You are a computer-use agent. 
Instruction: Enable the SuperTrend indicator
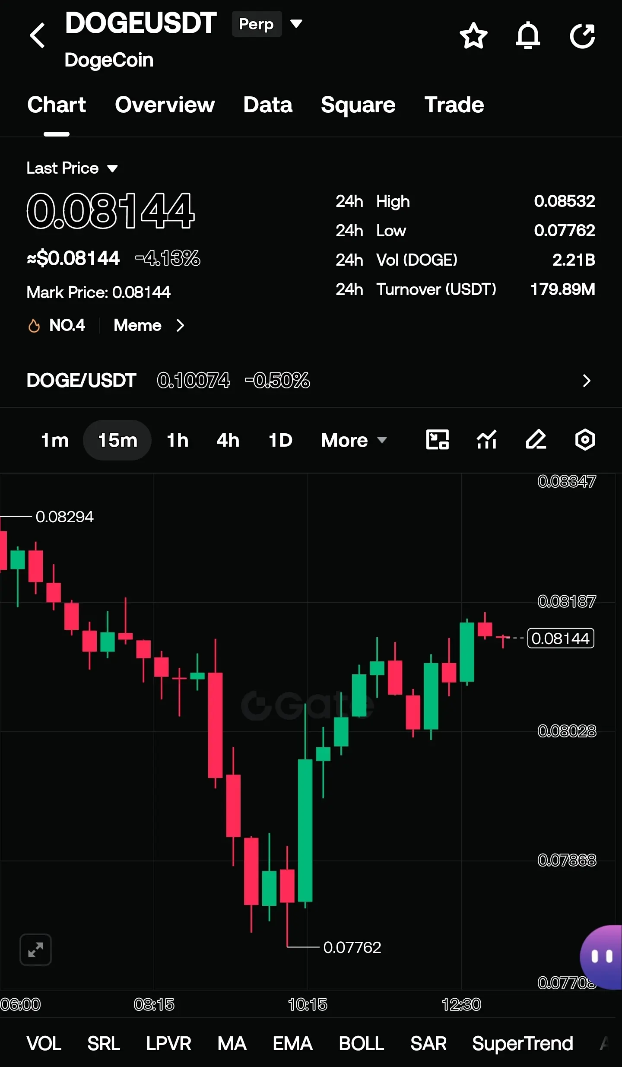523,1044
